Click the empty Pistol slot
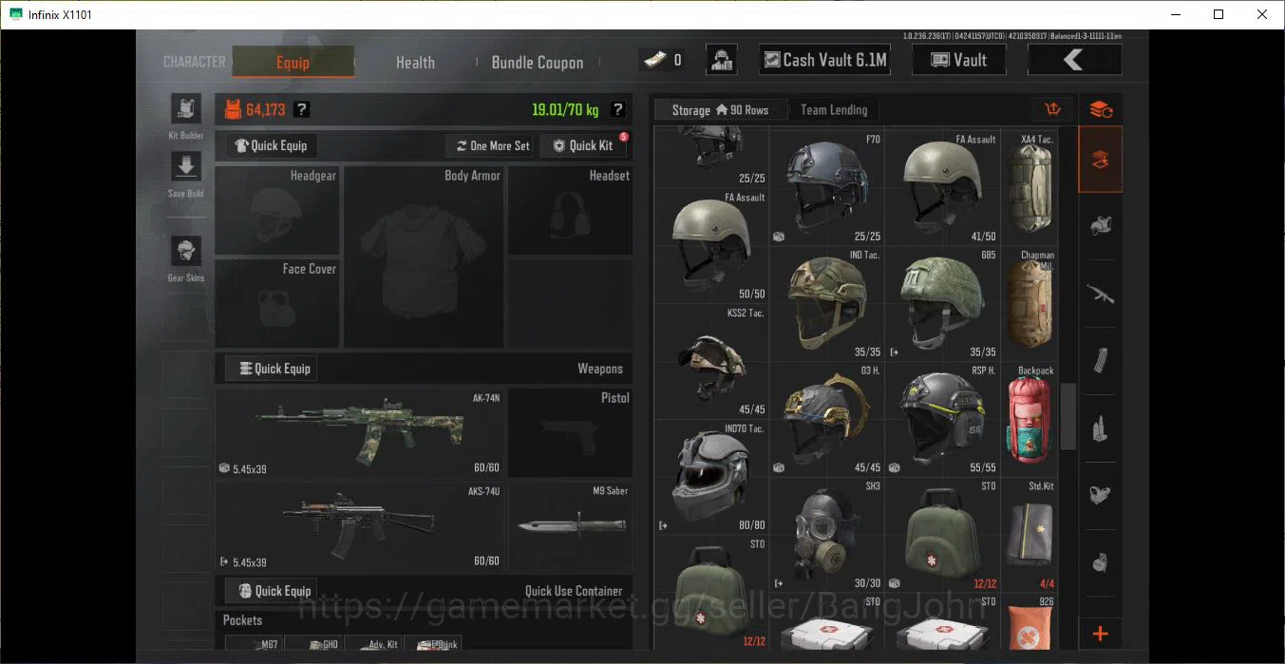This screenshot has width=1285, height=664. click(x=570, y=432)
